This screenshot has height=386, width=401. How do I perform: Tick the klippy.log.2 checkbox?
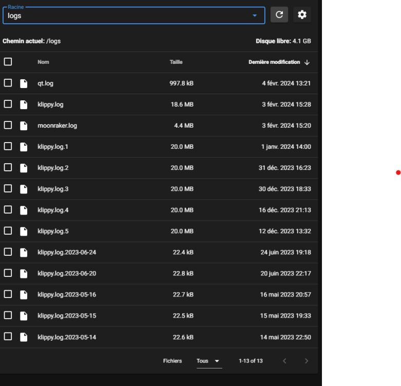click(x=8, y=168)
